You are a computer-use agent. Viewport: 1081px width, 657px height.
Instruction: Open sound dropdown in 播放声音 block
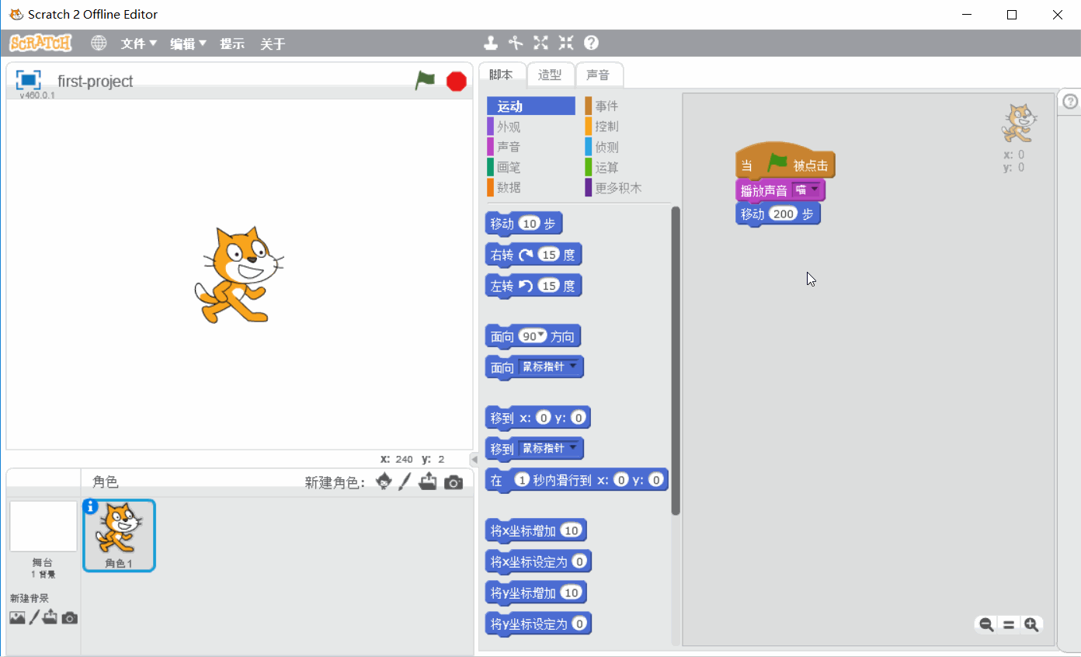(814, 189)
